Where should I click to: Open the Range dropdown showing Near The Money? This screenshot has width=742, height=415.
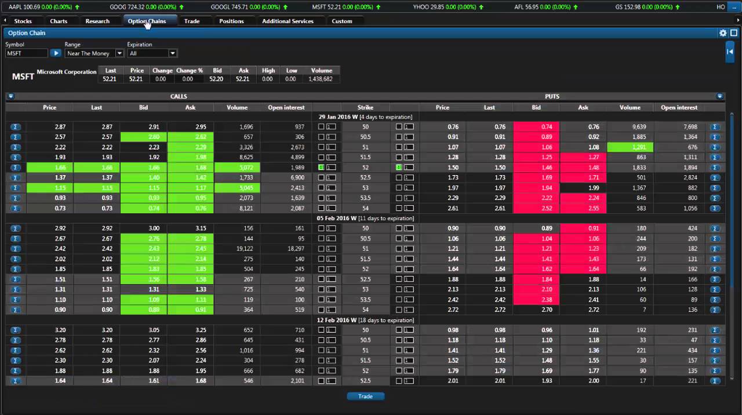(94, 53)
